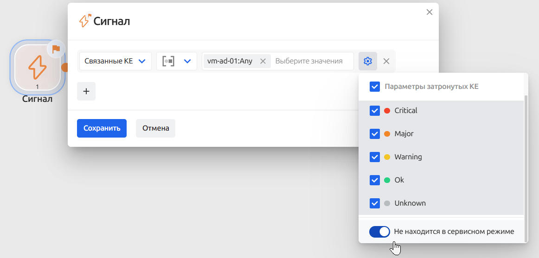Toggle Не находится в сервисном режиме switch
The height and width of the screenshot is (258, 539).
(x=379, y=232)
